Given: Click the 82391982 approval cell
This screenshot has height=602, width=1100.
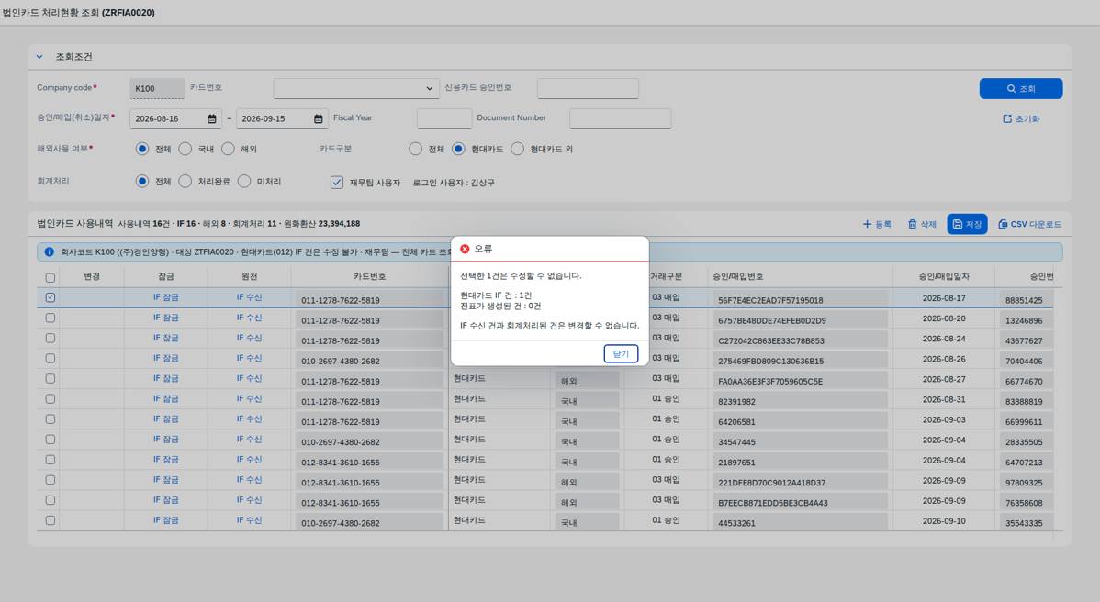Looking at the screenshot, I should [800, 402].
